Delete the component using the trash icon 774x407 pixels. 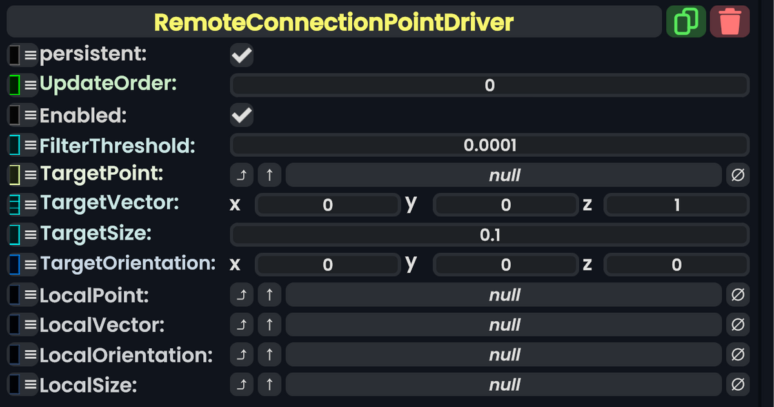[729, 21]
